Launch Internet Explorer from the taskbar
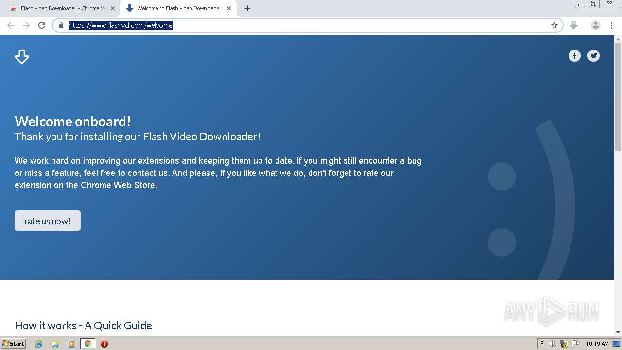The height and width of the screenshot is (350, 622). click(39, 344)
